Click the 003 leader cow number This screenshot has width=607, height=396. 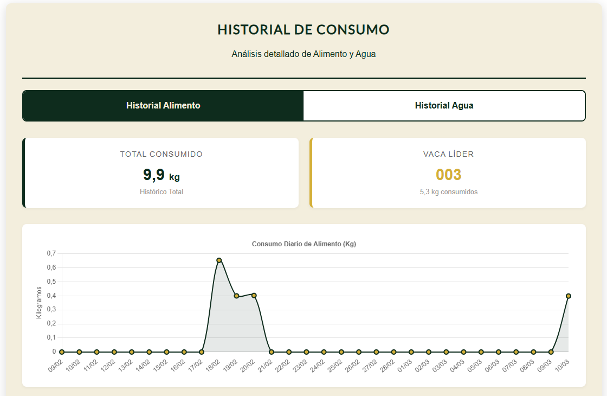448,175
